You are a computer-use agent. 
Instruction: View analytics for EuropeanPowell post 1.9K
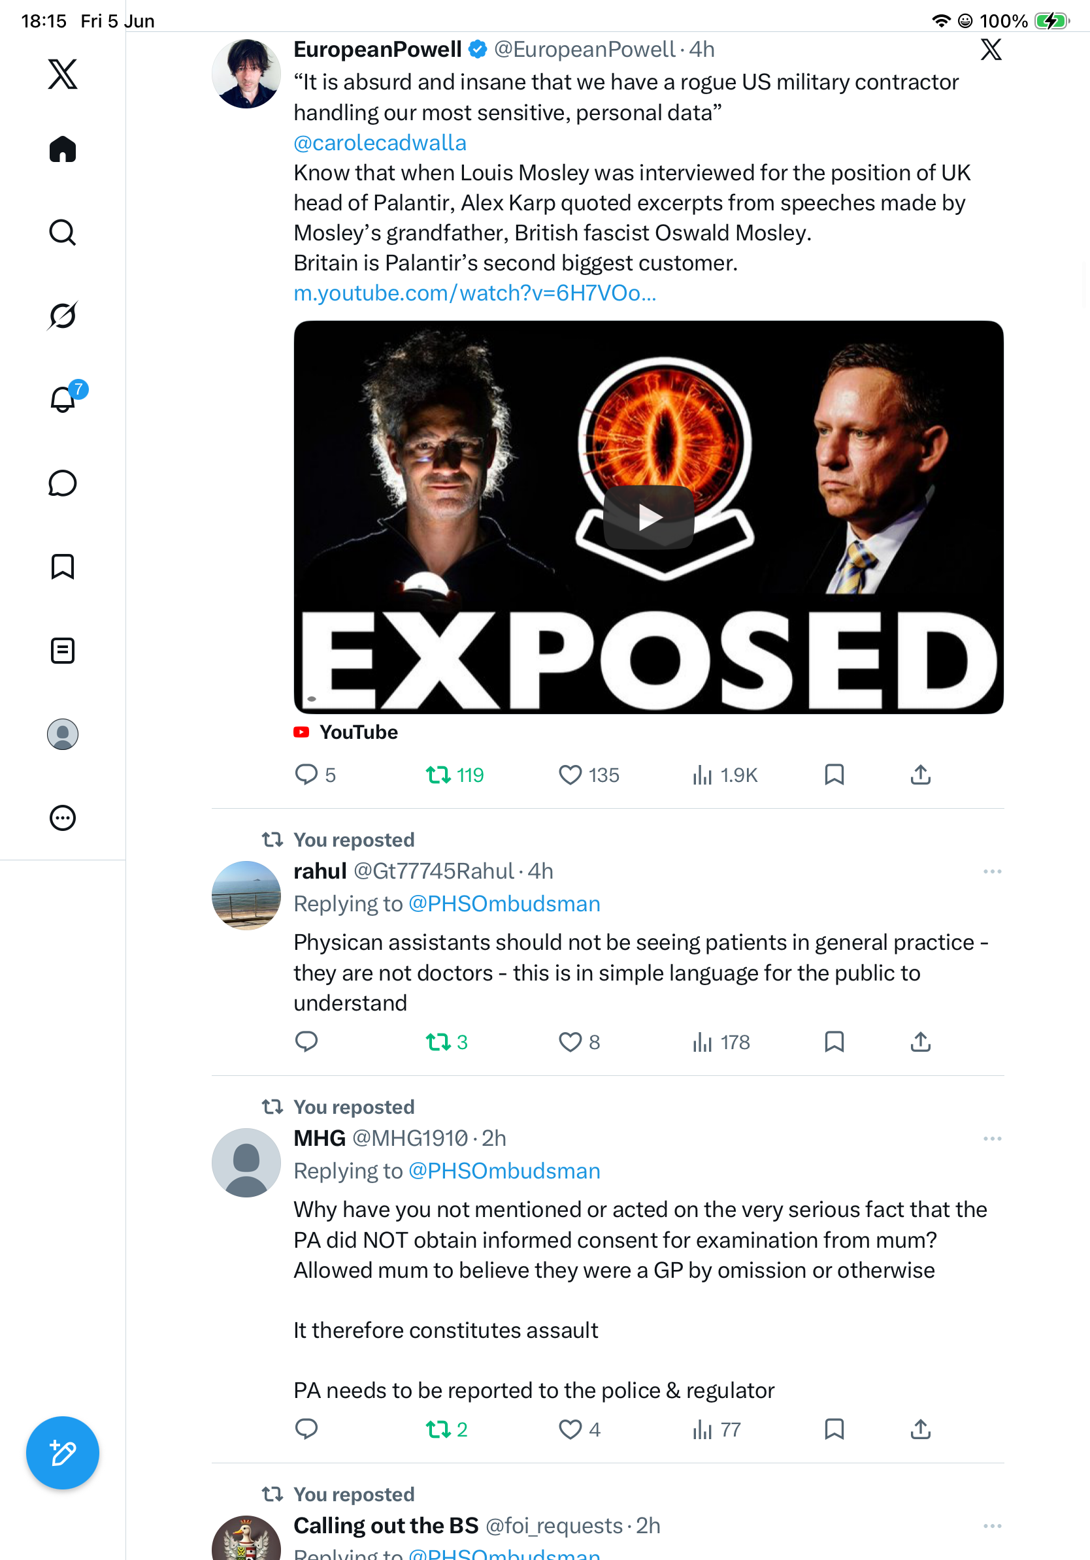point(725,775)
